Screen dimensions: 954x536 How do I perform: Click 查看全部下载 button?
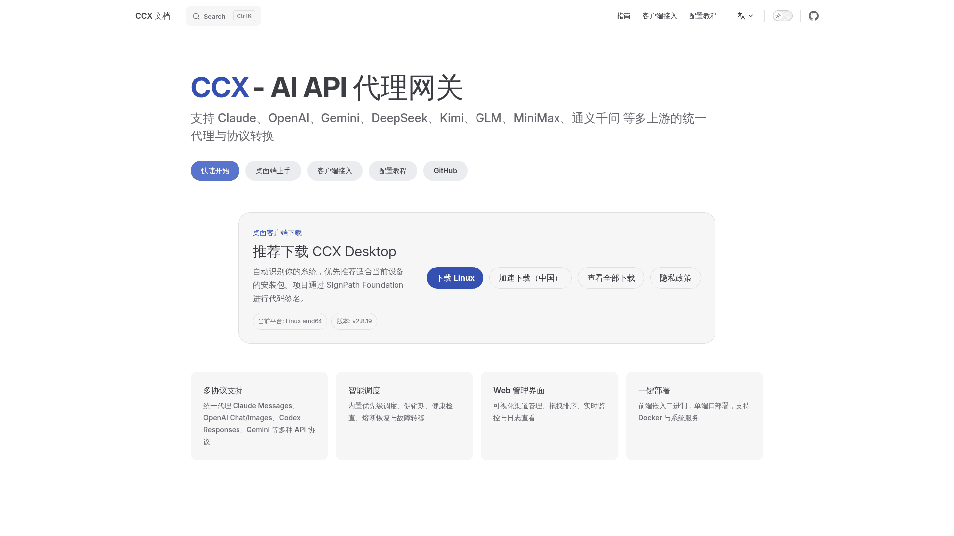611,278
